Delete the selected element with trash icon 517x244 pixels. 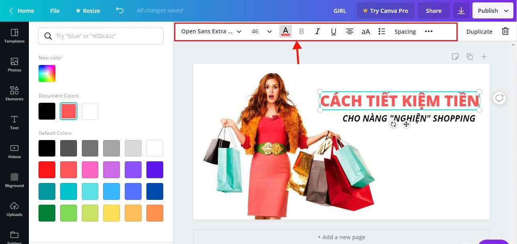tap(505, 31)
